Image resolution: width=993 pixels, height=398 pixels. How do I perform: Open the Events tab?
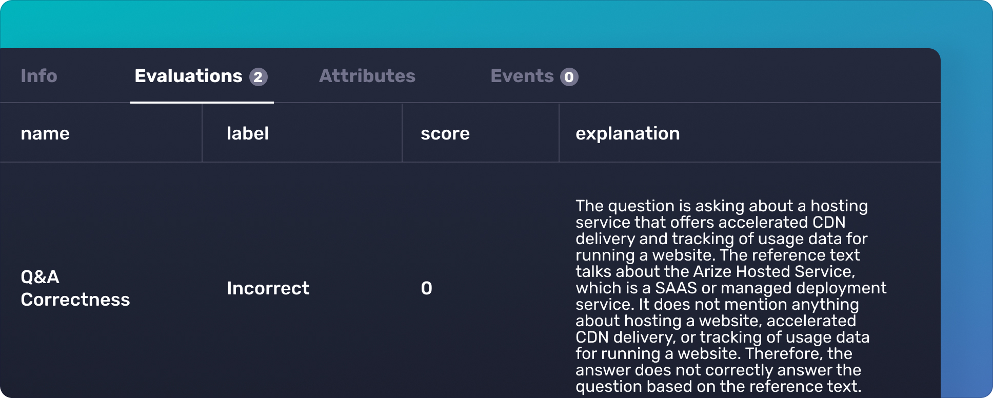pos(534,76)
